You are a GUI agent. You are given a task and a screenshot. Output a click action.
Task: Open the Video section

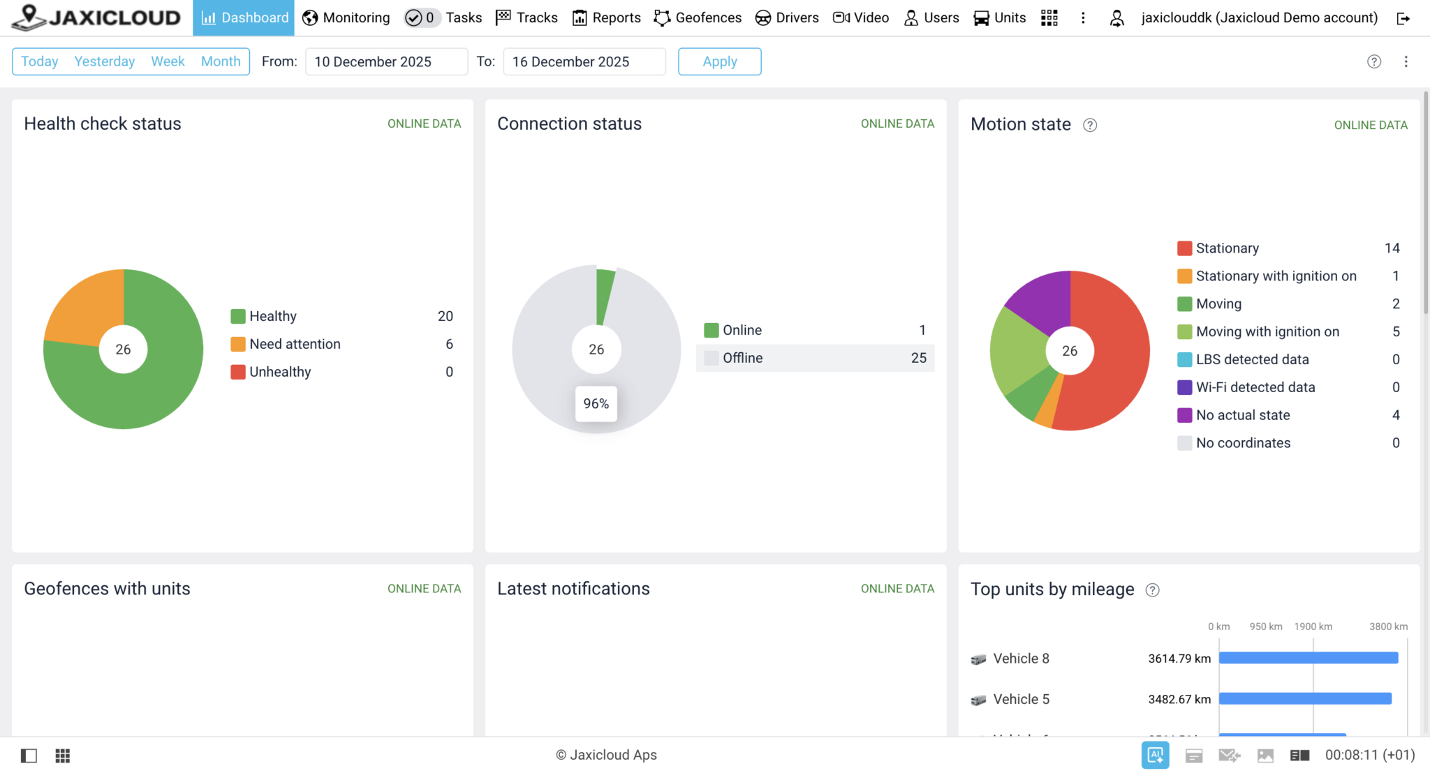[861, 17]
